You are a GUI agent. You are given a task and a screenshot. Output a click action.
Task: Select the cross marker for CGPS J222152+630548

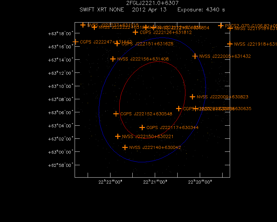[x=116, y=114]
